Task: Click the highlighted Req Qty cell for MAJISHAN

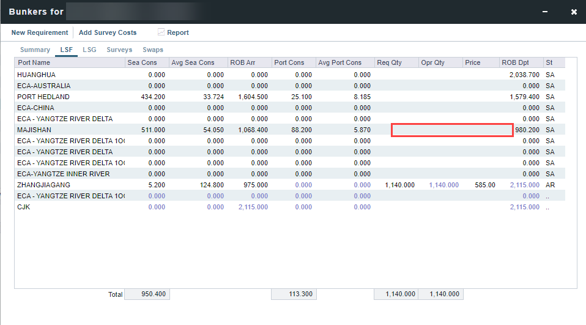Action: (404, 130)
